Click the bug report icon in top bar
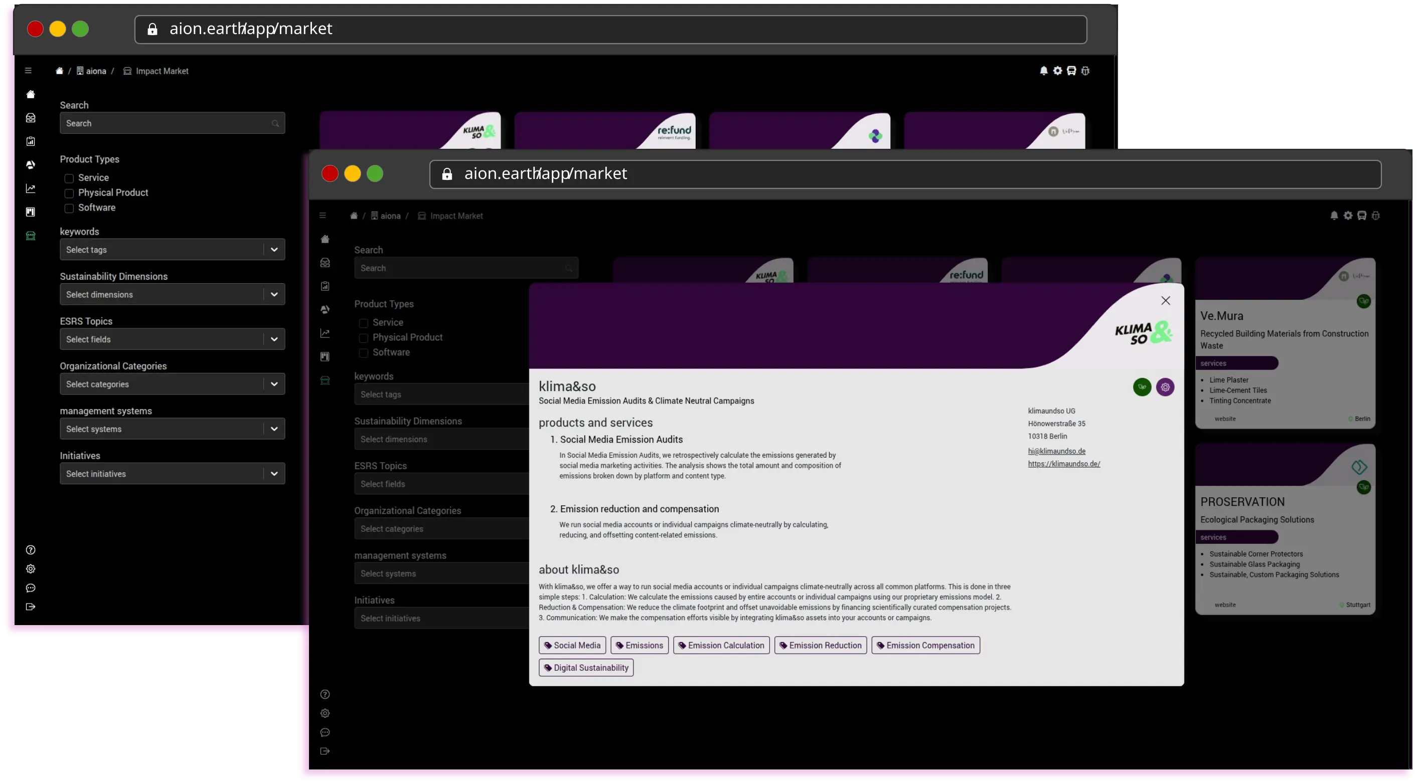This screenshot has height=784, width=1417. (x=1376, y=215)
